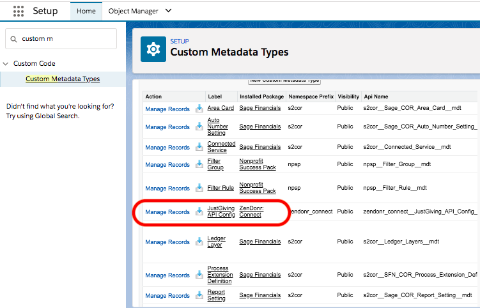480x308 pixels.
Task: Open the Report Setting label link
Action: (216, 295)
